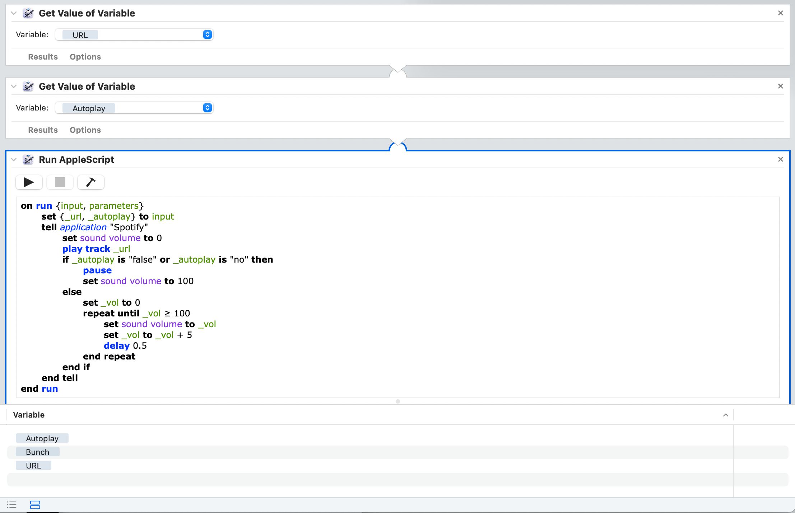Open Options tab of Autoplay action
Image resolution: width=795 pixels, height=513 pixels.
pyautogui.click(x=85, y=130)
